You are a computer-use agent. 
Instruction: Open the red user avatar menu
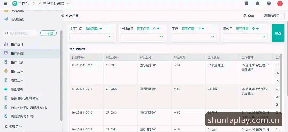point(280,3)
